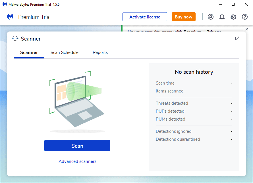Click the Scanner panel title text
This screenshot has height=183, width=253.
point(31,39)
